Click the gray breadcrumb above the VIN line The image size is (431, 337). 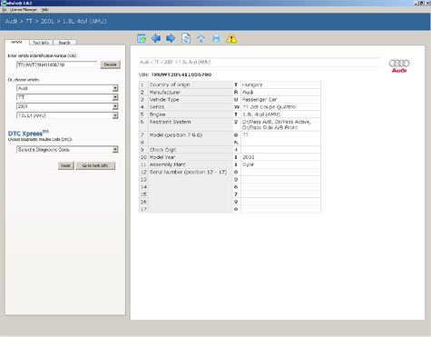coord(175,62)
